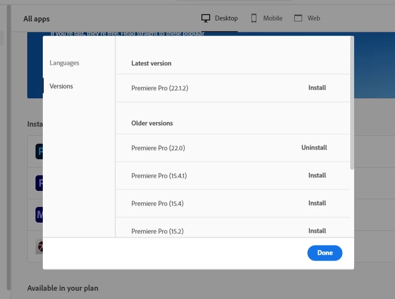Viewport: 395px width, 299px height.
Task: Click the Latest version heading
Action: coord(151,63)
